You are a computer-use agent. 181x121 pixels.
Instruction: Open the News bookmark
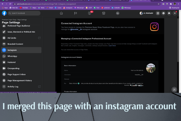tap(41, 8)
